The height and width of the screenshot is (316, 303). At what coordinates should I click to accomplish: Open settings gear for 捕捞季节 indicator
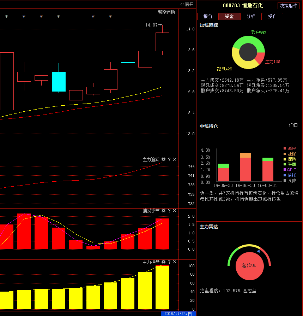coord(164,211)
